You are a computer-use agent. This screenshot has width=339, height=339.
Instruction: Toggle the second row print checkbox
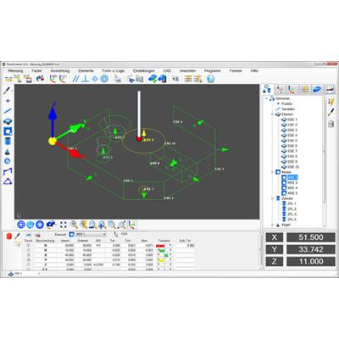[x=28, y=250]
